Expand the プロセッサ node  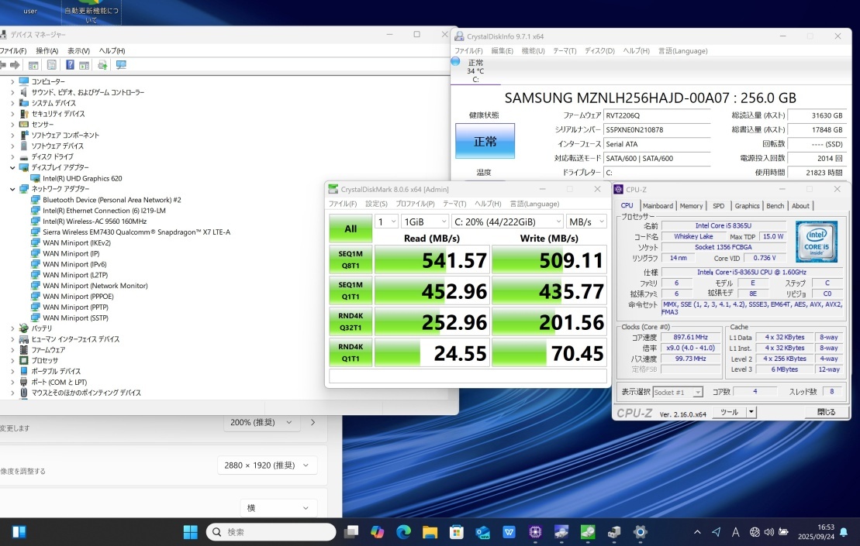click(x=12, y=361)
